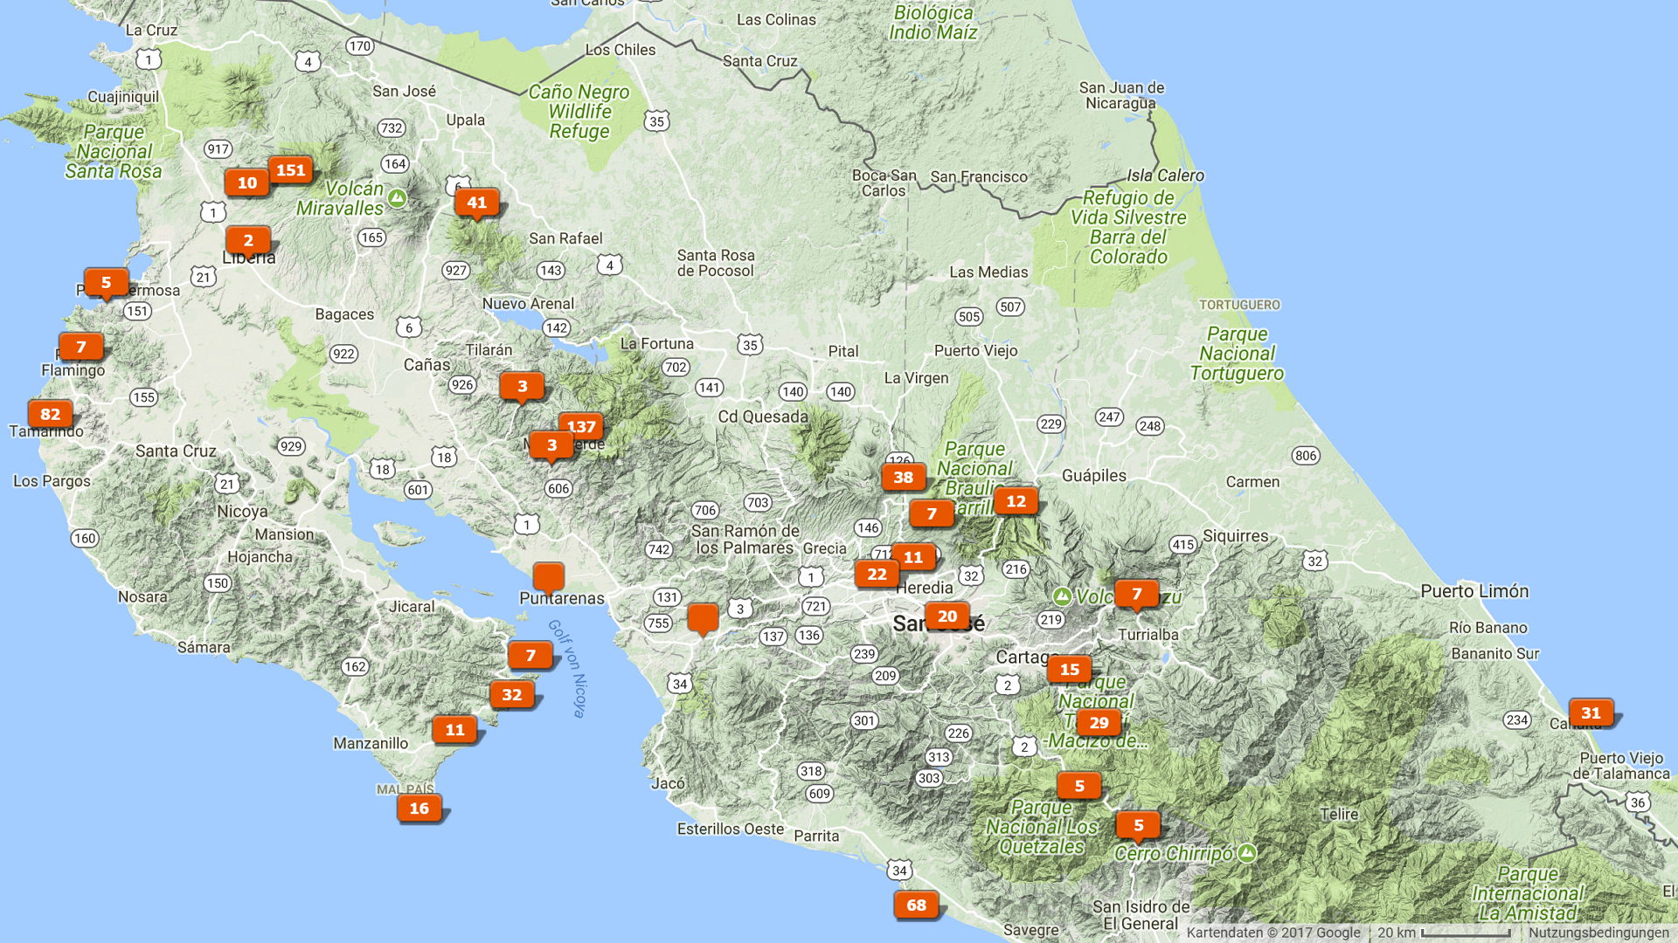The height and width of the screenshot is (943, 1678).
Task: Click the 151 cluster marker near Santa Rosa
Action: pyautogui.click(x=290, y=170)
